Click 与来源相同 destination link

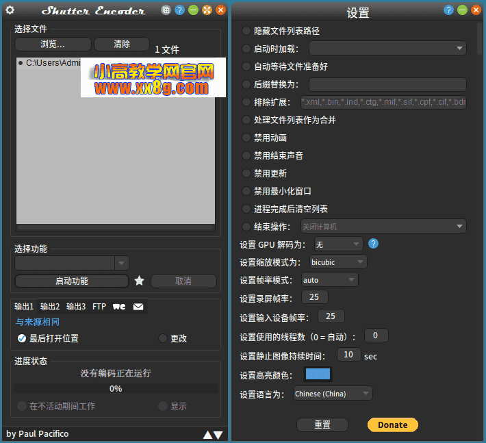[37, 322]
